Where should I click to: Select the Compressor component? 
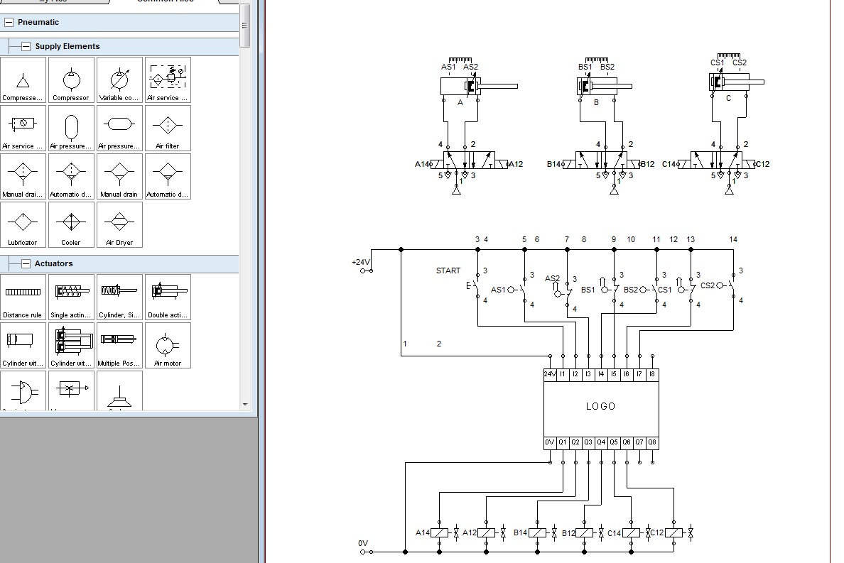(x=71, y=80)
